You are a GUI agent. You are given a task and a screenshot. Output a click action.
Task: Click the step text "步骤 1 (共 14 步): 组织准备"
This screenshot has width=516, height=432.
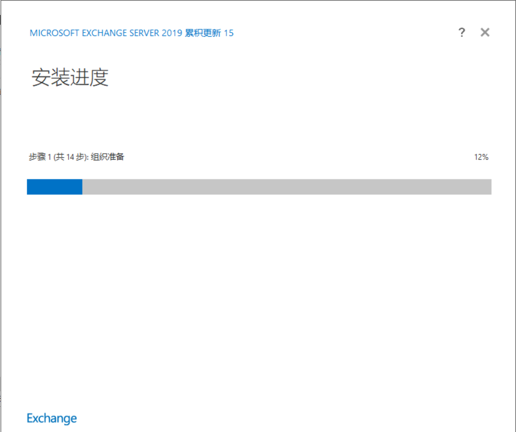[x=76, y=157]
